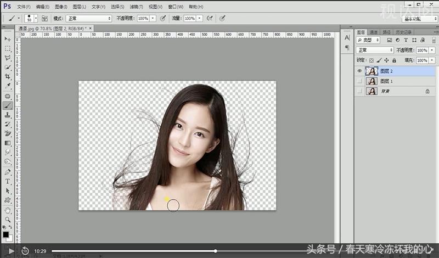Select the Eyedropper tool
This screenshot has width=439, height=258.
(8, 86)
